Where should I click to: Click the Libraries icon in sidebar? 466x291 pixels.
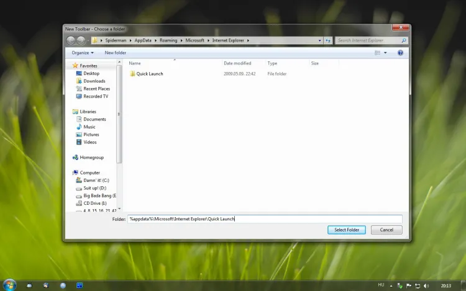[75, 112]
